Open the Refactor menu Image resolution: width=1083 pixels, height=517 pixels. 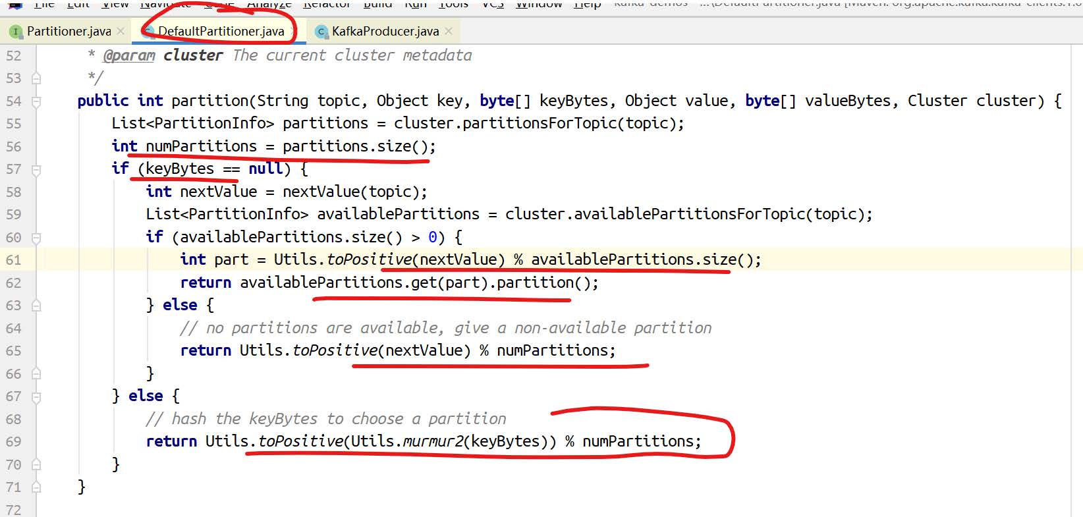(327, 4)
